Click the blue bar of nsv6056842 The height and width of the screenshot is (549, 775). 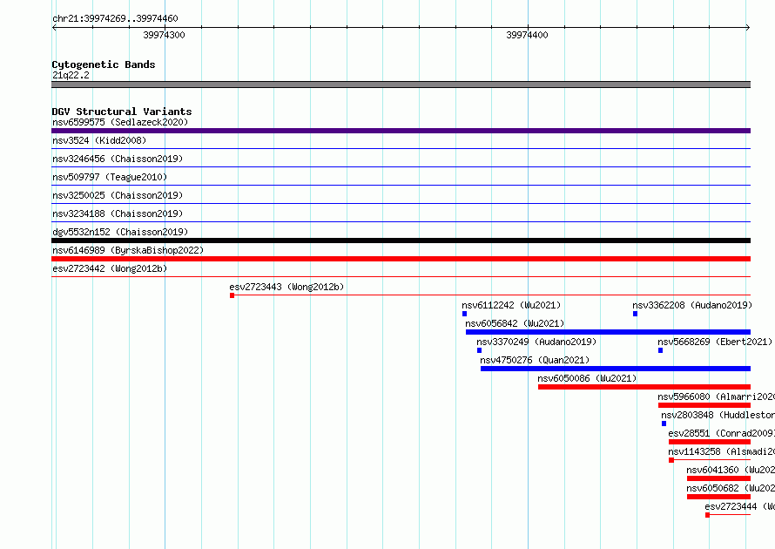point(608,332)
